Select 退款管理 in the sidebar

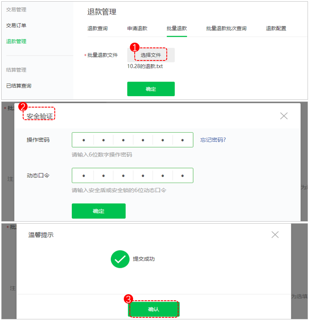pyautogui.click(x=16, y=41)
